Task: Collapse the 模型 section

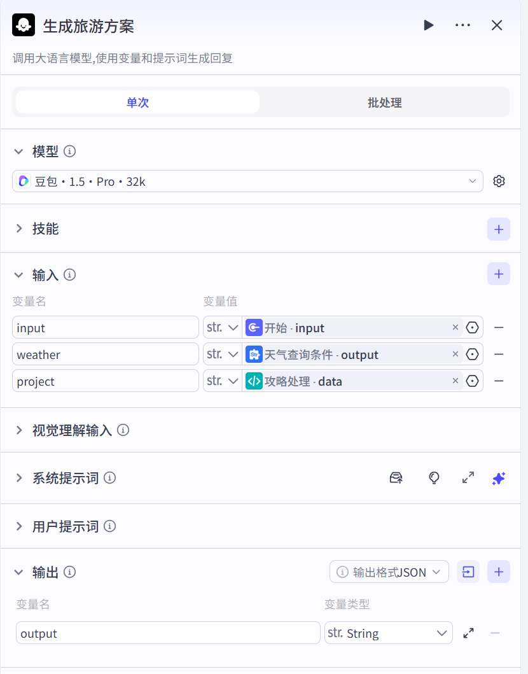Action: tap(19, 151)
